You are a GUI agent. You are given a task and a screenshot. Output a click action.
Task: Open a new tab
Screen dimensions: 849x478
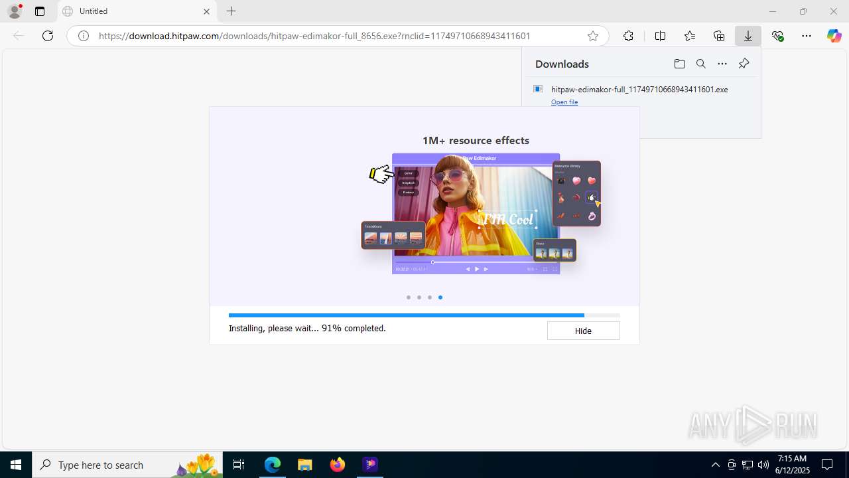click(231, 11)
